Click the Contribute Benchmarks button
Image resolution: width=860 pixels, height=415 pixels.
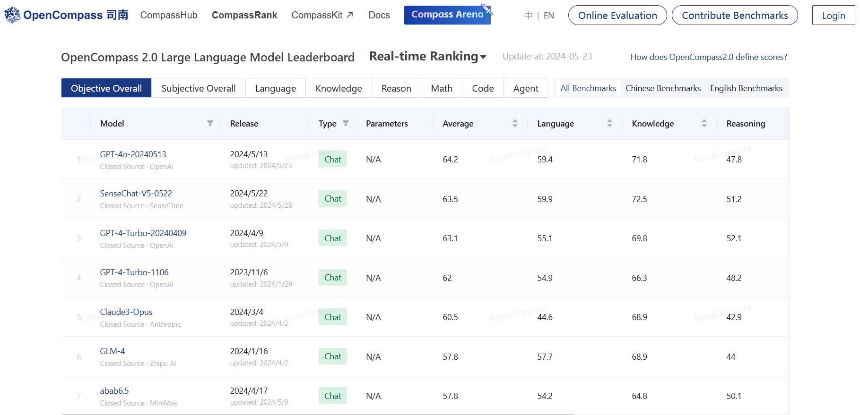(x=735, y=15)
